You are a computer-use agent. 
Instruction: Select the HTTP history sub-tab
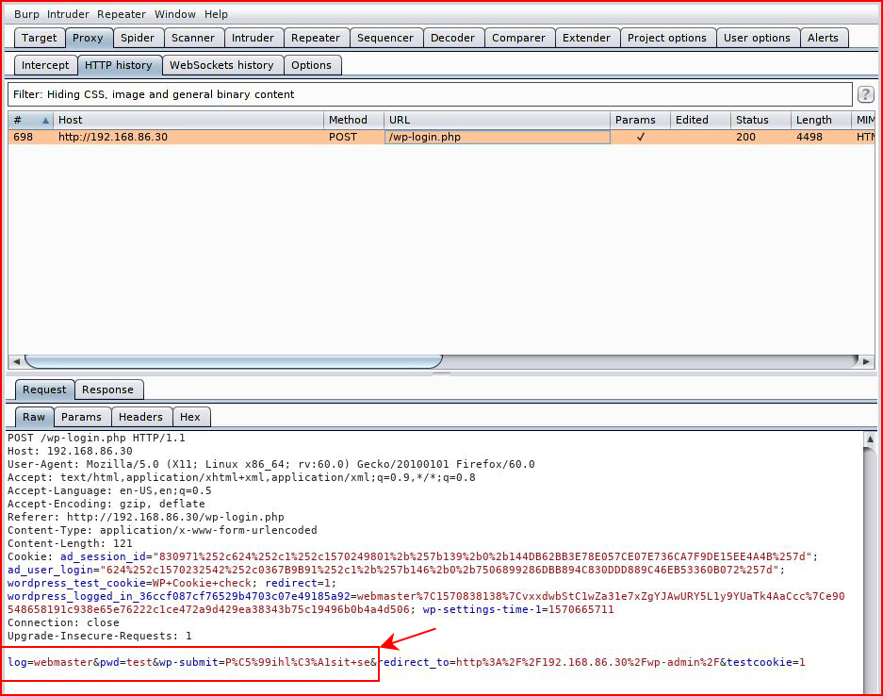118,65
